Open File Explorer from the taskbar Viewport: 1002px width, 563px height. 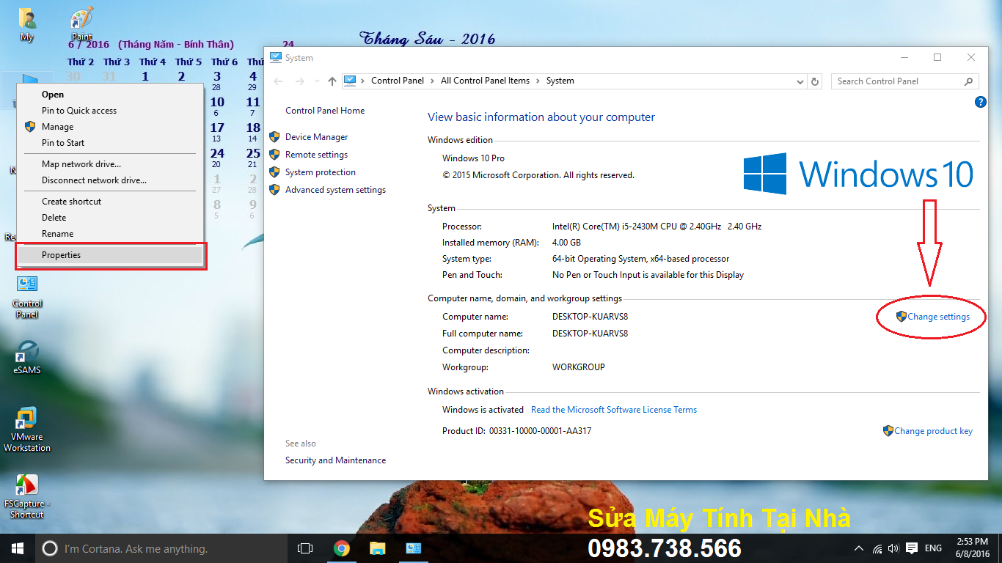pyautogui.click(x=377, y=548)
